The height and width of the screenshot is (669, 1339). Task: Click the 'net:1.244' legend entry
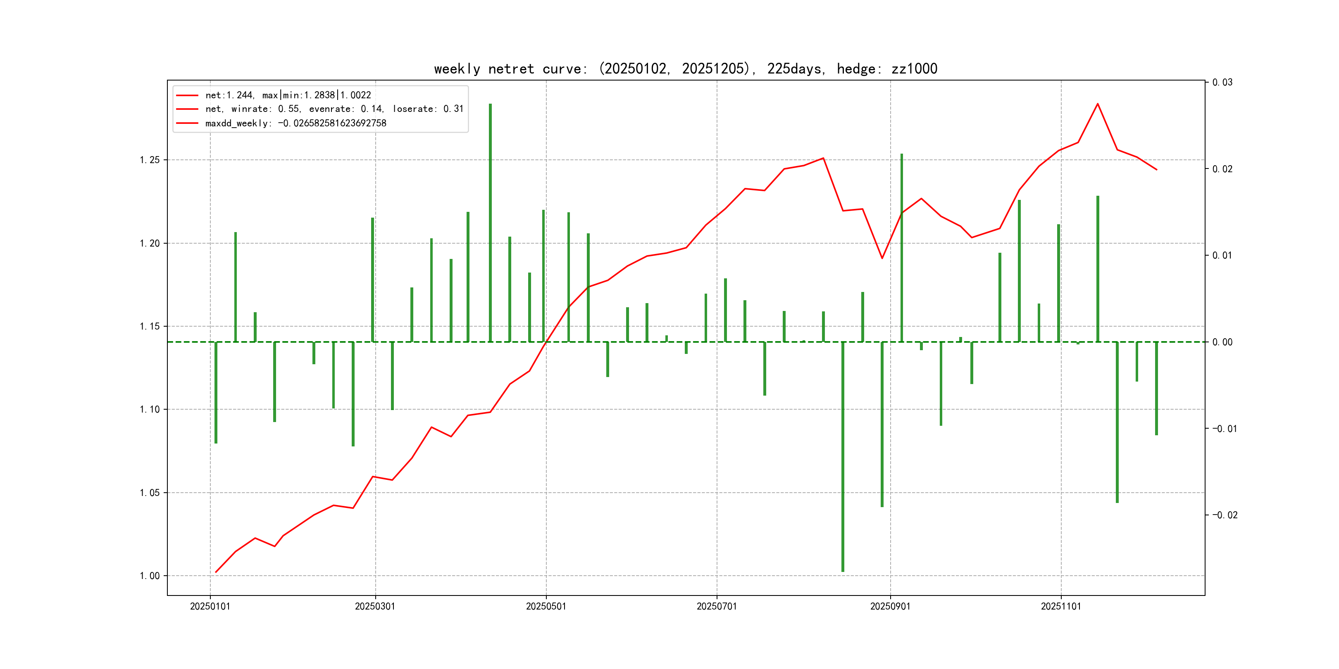pyautogui.click(x=288, y=95)
